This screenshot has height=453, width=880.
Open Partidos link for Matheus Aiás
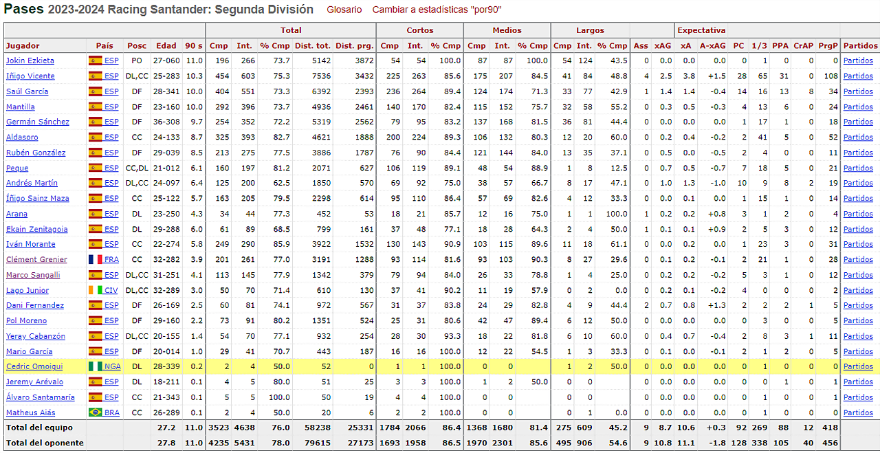858,412
